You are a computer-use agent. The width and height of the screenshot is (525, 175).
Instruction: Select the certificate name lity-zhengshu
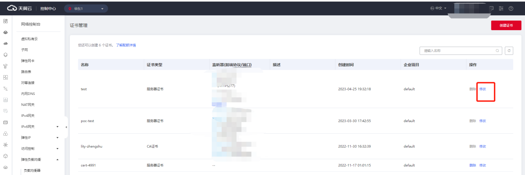click(91, 146)
